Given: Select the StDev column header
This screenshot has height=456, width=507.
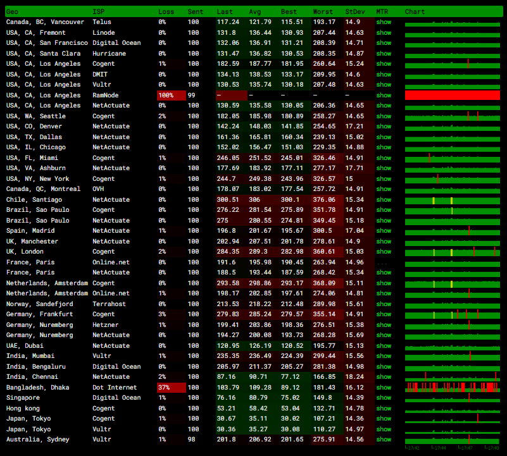Looking at the screenshot, I should (355, 11).
